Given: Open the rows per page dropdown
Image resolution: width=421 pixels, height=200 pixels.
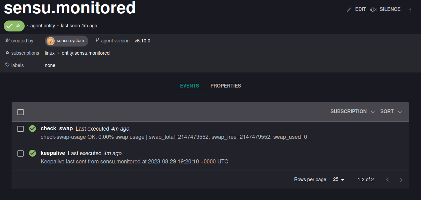Looking at the screenshot, I should click(339, 179).
